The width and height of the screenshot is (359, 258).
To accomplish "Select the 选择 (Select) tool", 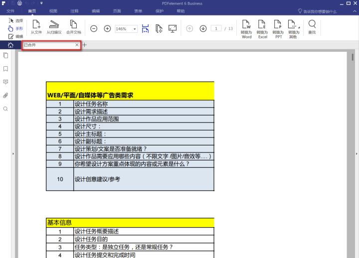I will [x=15, y=20].
